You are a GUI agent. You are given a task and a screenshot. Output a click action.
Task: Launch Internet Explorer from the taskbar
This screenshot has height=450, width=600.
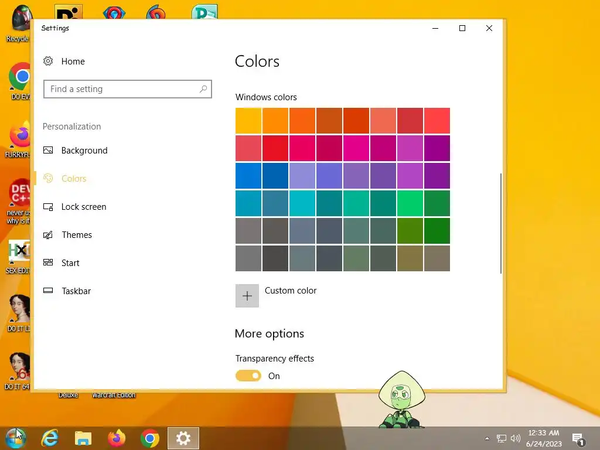(50, 438)
